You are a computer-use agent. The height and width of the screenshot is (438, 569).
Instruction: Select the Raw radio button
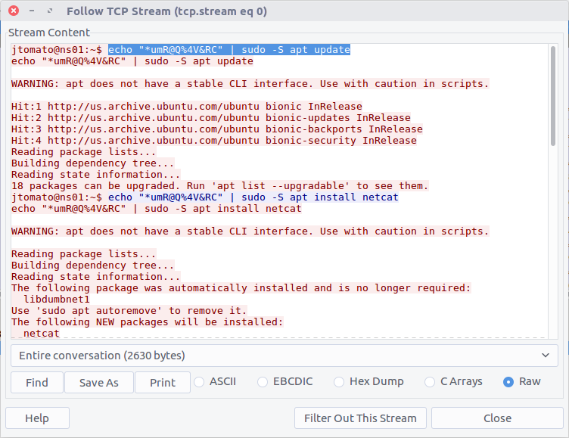[x=509, y=382]
